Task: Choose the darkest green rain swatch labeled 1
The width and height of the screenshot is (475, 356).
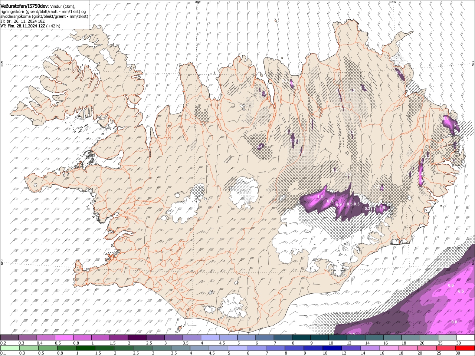Action: (x=85, y=348)
